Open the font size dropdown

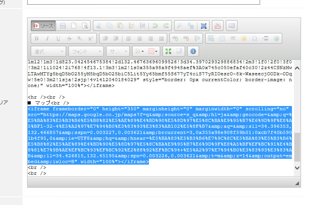coord(118,52)
